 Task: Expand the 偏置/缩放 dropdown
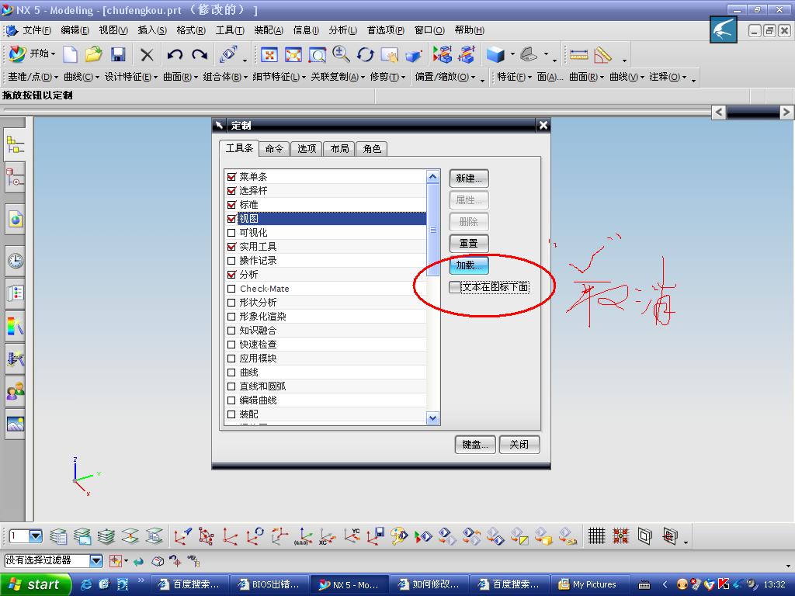click(x=445, y=77)
